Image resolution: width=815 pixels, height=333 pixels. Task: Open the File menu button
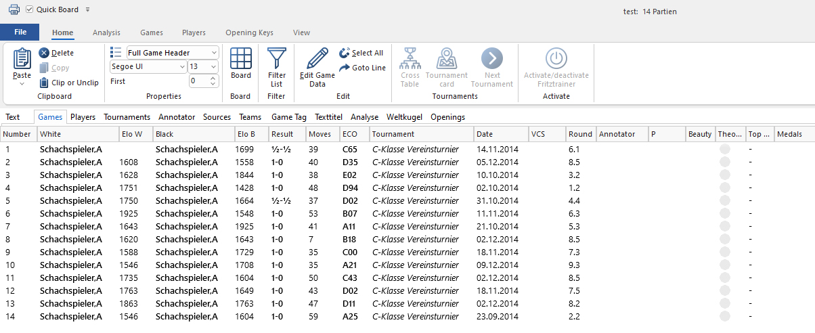click(x=20, y=32)
